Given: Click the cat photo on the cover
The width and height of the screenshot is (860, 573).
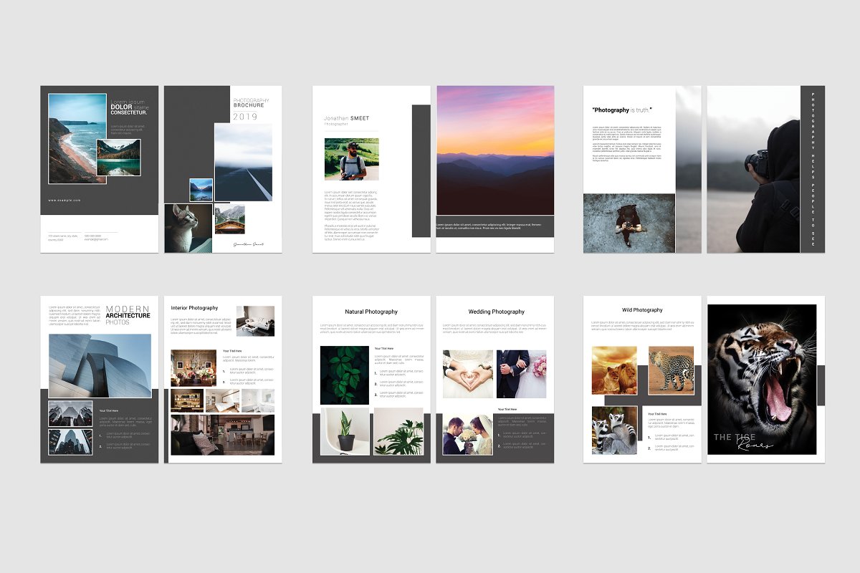Looking at the screenshot, I should pyautogui.click(x=188, y=228).
